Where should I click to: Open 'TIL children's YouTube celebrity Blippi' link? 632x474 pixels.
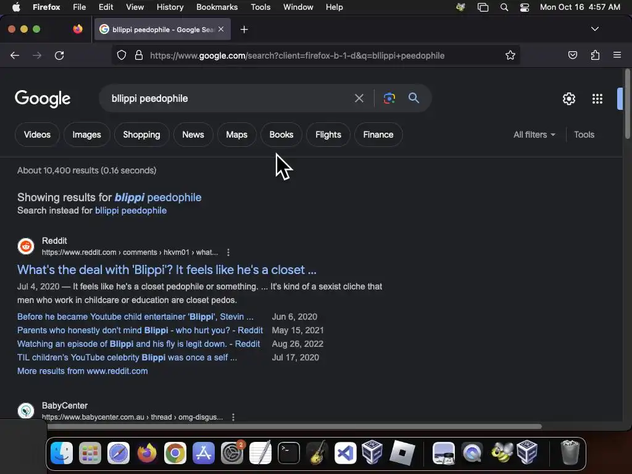coord(127,357)
